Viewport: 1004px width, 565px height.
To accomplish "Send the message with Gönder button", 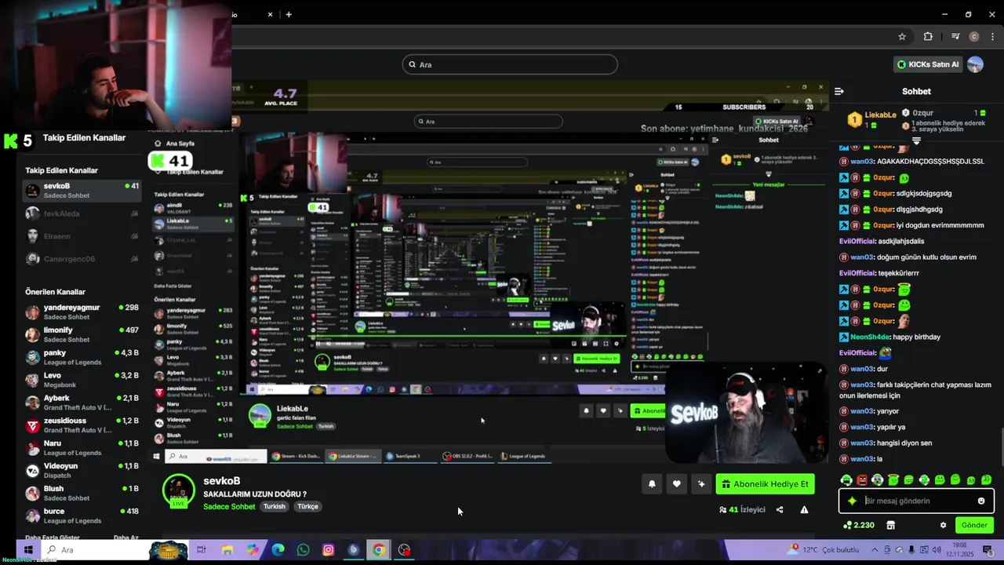I will [974, 525].
